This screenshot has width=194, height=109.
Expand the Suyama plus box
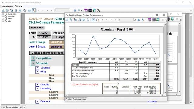[38, 68]
